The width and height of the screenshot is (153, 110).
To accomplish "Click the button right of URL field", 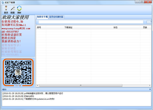I will tap(149, 22).
